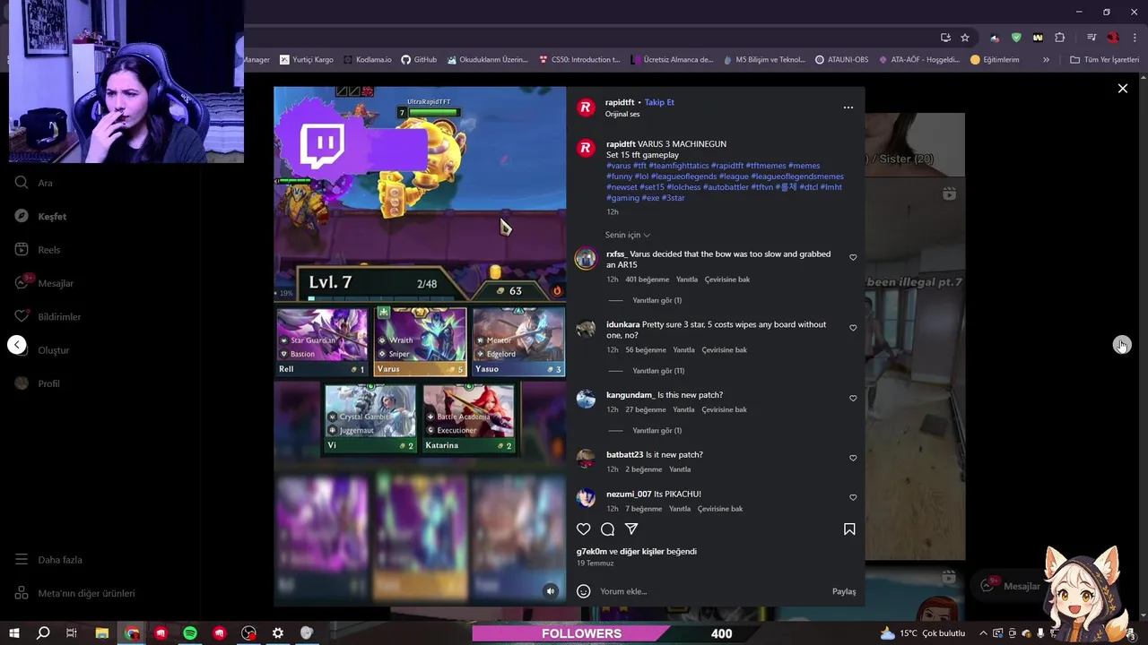Viewport: 1148px width, 645px height.
Task: Go to previous post arrow
Action: (x=16, y=345)
